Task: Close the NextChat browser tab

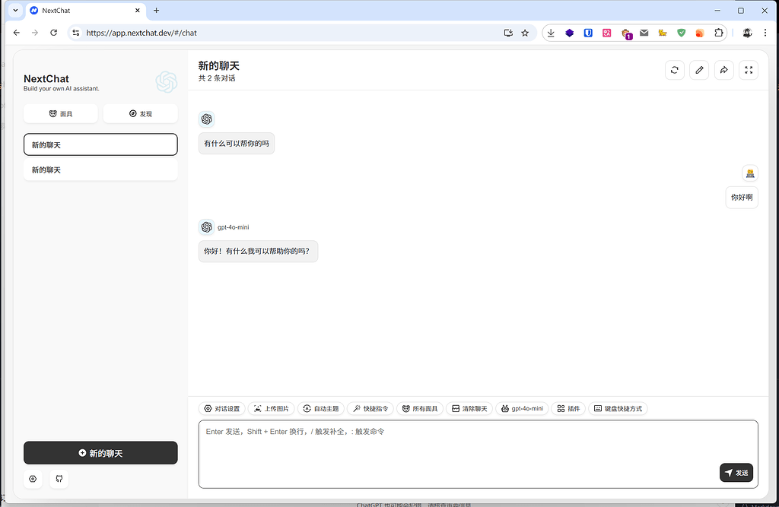Action: pos(138,11)
